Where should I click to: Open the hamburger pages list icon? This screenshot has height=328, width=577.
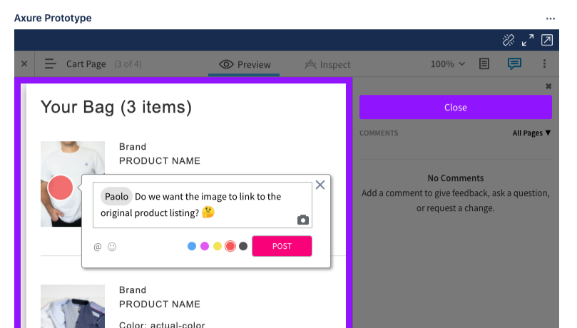pos(51,64)
